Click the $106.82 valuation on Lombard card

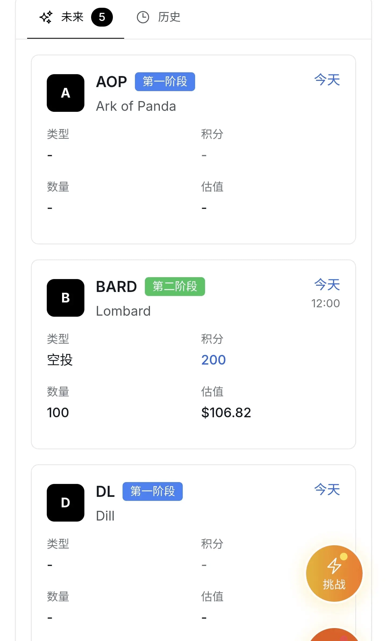(226, 413)
